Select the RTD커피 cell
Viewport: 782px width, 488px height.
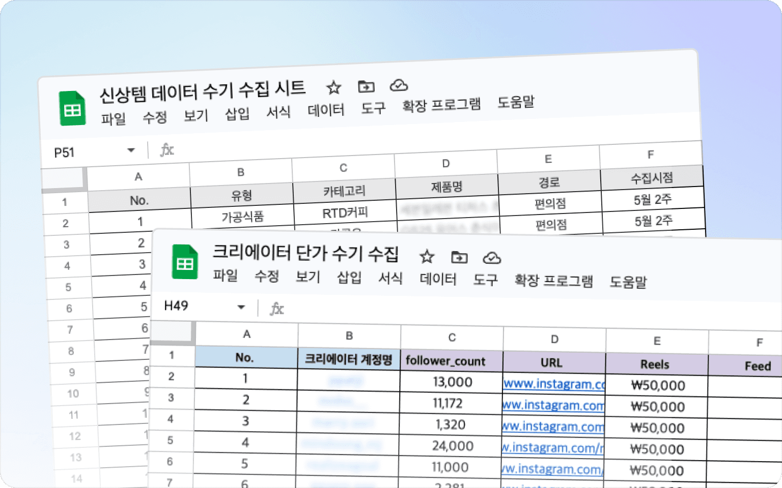[x=345, y=212]
